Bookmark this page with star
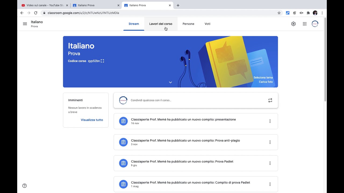This screenshot has width=344, height=193. (x=279, y=13)
